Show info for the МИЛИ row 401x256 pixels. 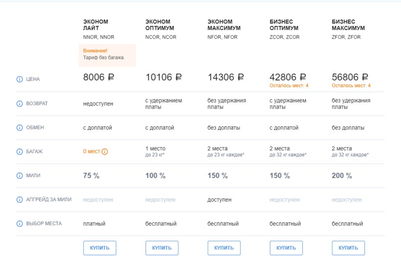coord(20,176)
